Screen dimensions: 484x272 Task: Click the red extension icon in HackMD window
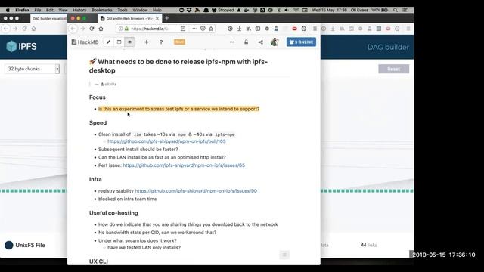click(294, 29)
